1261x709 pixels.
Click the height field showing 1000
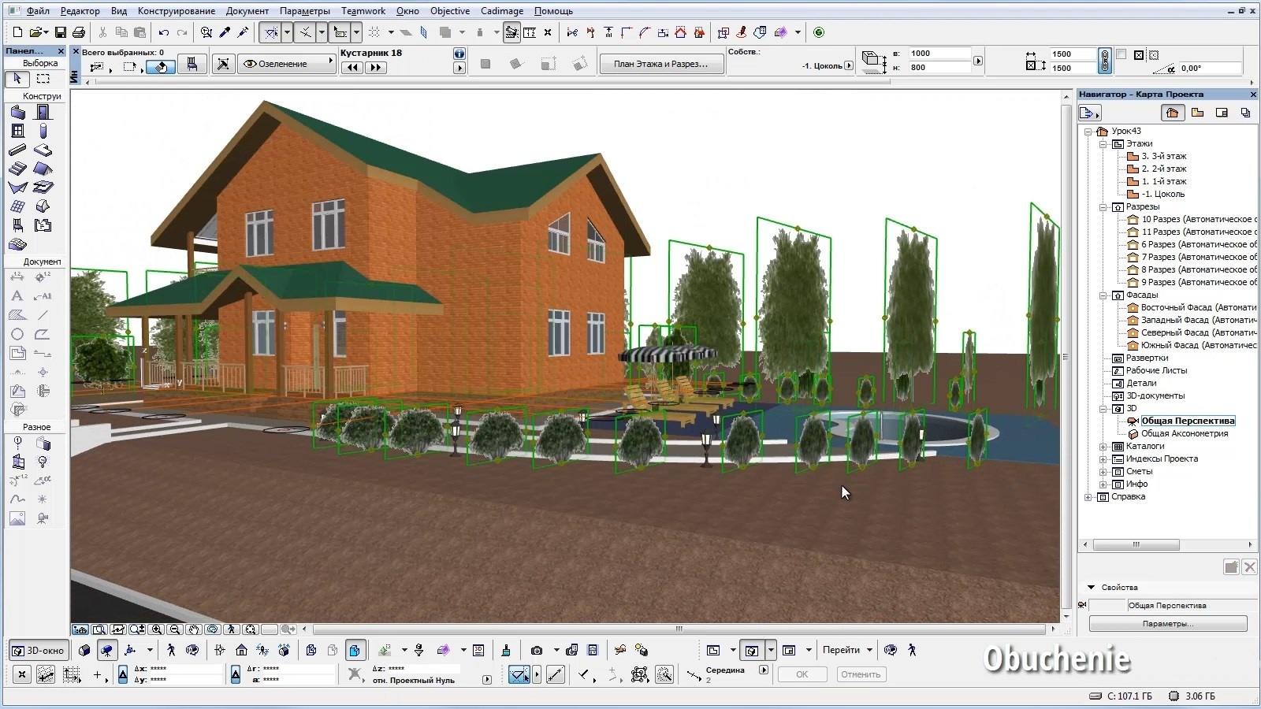click(939, 54)
